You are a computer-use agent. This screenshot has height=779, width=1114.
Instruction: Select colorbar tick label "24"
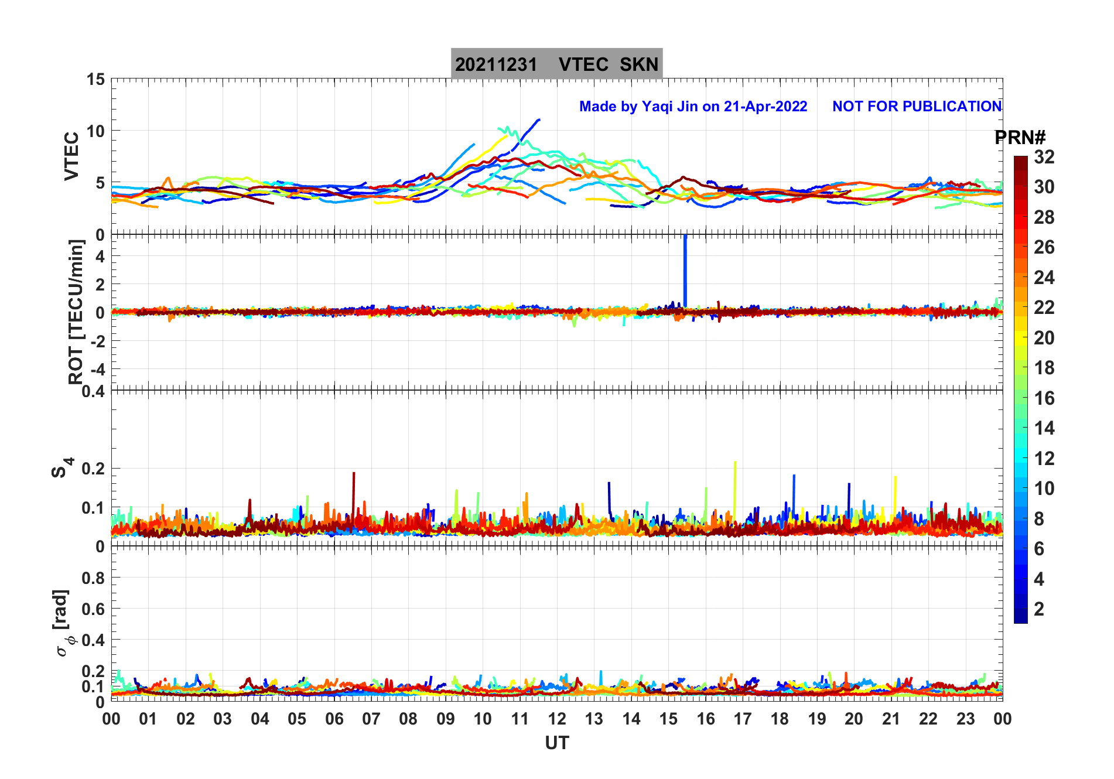[1044, 278]
